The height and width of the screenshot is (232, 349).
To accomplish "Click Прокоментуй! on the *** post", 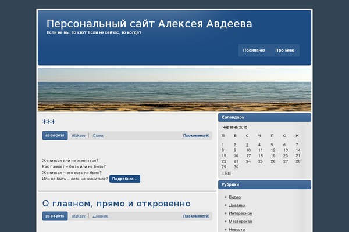I will click(x=196, y=135).
